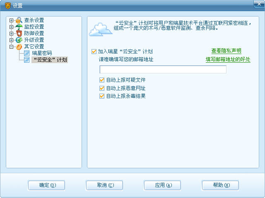Viewport: 265px width, 198px height.
Task: Click the magnifier icon beside 查杀设置
Action: point(19,20)
